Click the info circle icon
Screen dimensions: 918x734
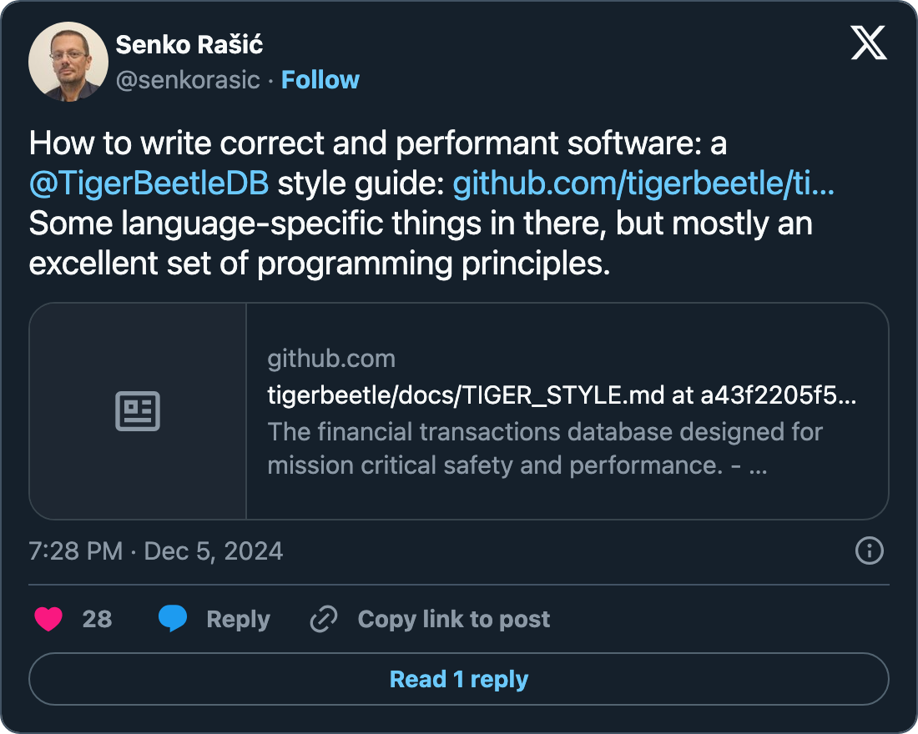(870, 550)
